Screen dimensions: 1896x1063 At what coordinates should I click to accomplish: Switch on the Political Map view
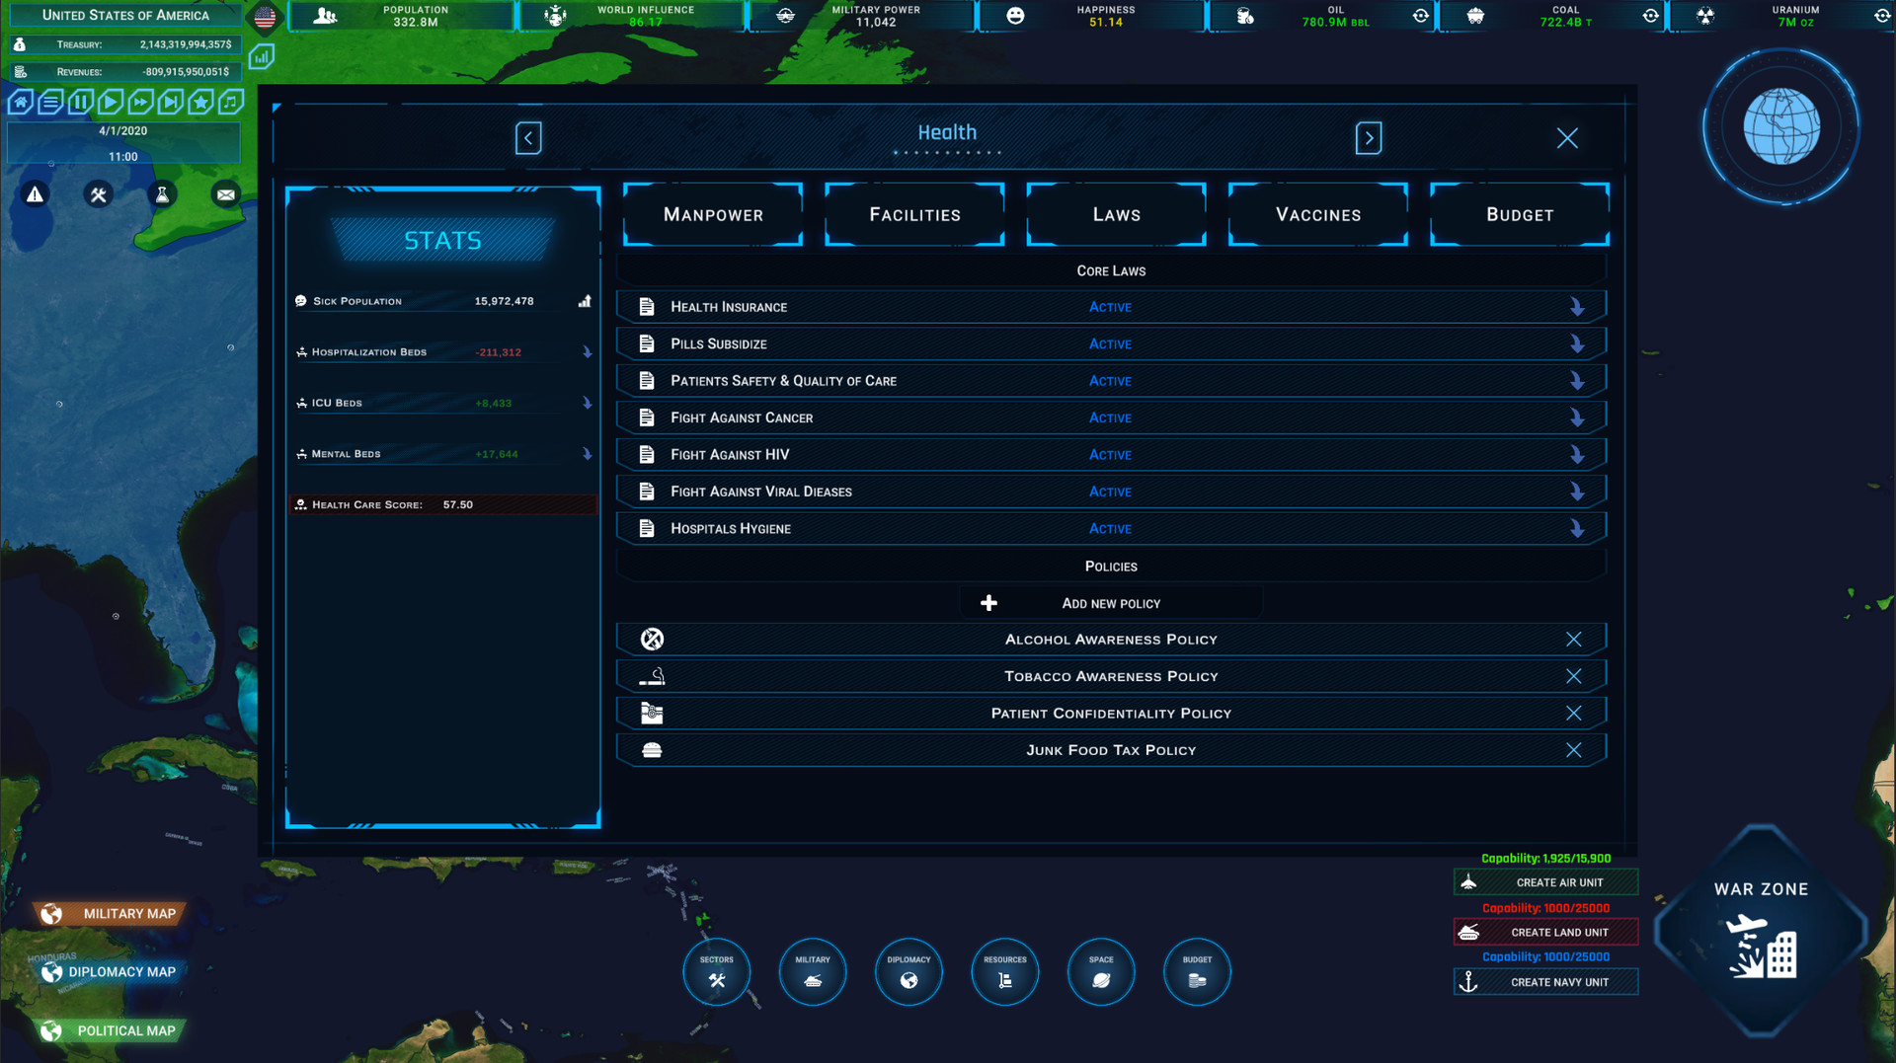[109, 1030]
